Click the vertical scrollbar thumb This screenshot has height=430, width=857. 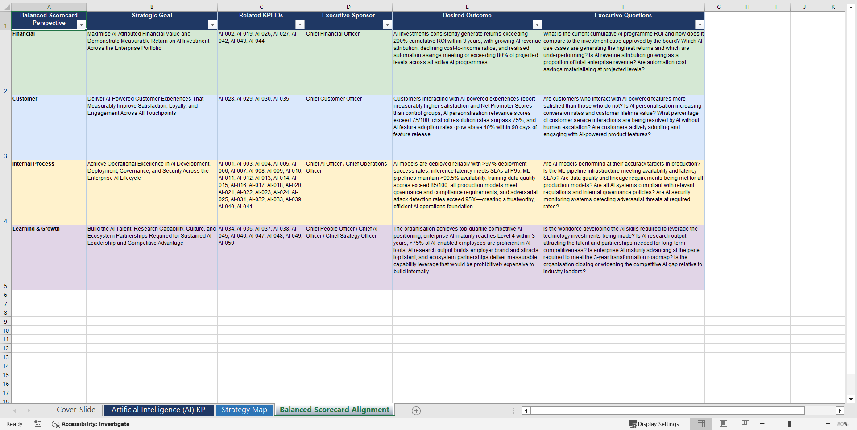coord(851,193)
